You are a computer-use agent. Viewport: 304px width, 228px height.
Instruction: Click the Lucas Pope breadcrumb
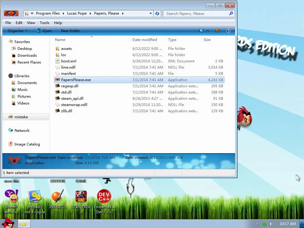click(x=77, y=13)
